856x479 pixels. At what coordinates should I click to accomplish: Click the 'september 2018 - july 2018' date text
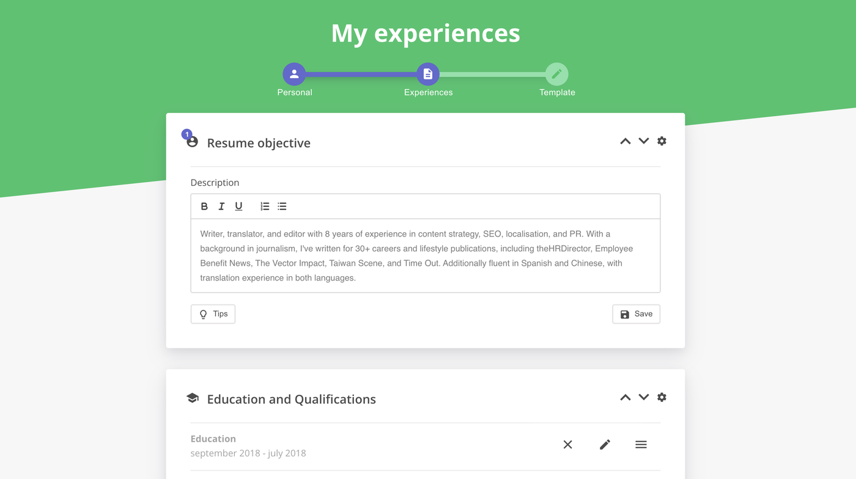pyautogui.click(x=248, y=453)
